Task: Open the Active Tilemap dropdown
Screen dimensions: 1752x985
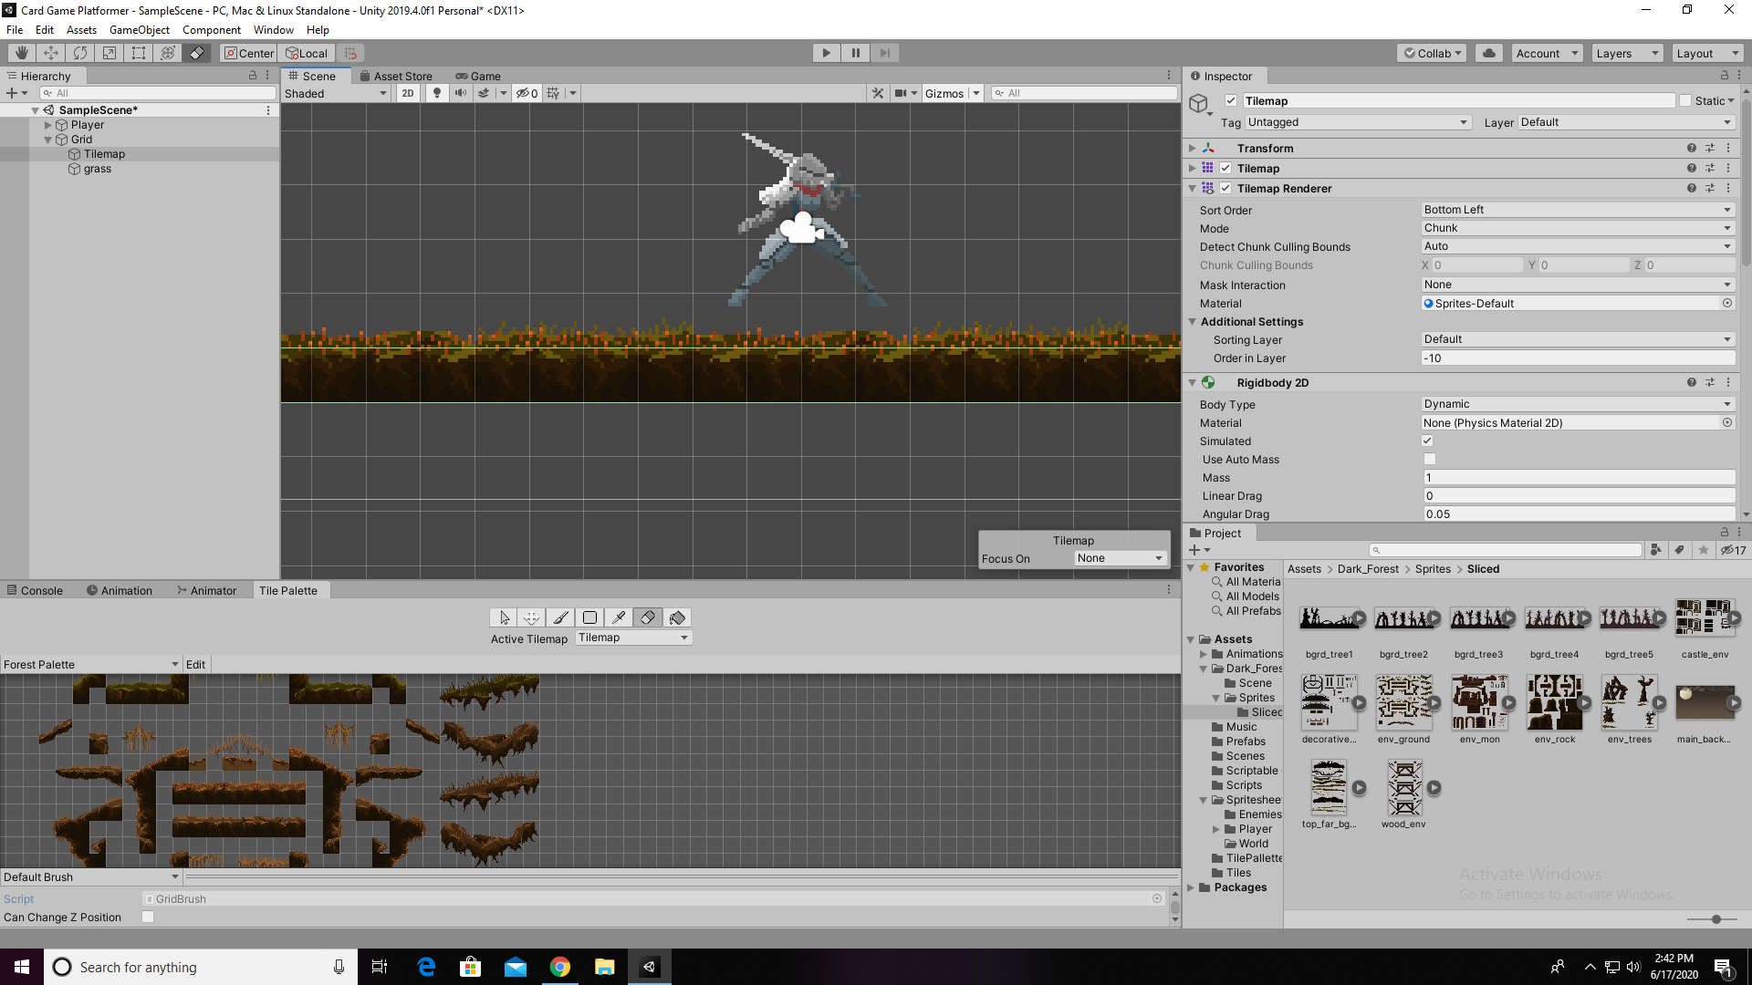Action: click(633, 638)
